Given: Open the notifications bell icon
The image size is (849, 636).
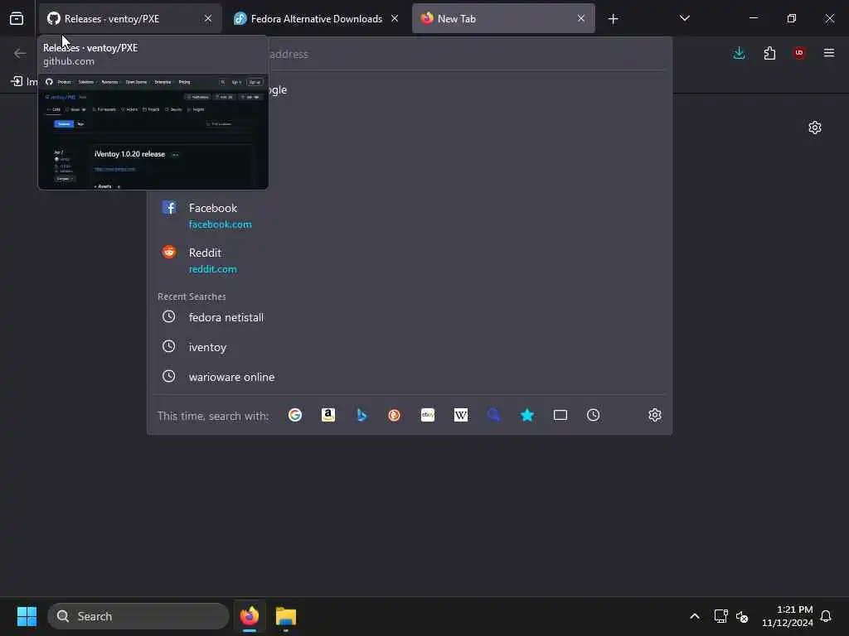Looking at the screenshot, I should [826, 616].
